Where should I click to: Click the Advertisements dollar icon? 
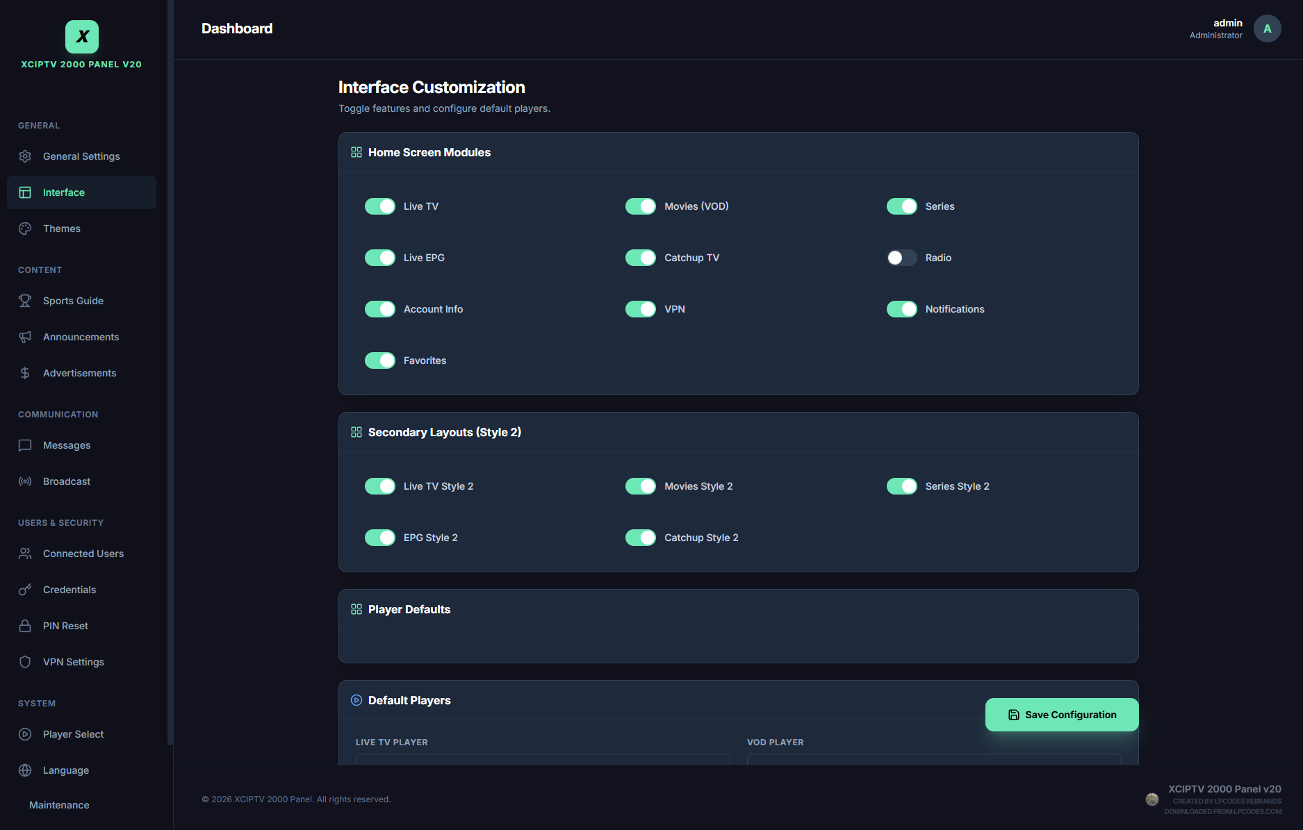[25, 373]
